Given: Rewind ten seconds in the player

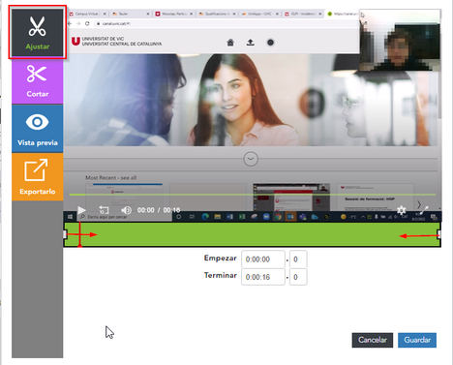Looking at the screenshot, I should click(104, 210).
